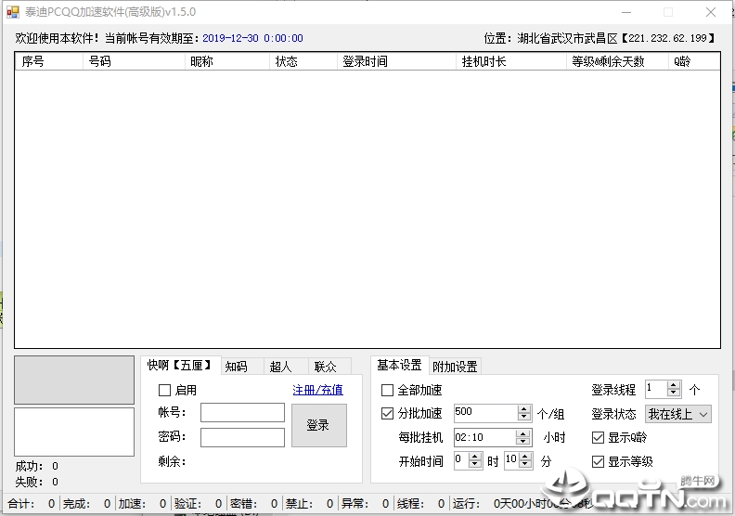Increase 开始时间 minute up arrow

coord(525,457)
